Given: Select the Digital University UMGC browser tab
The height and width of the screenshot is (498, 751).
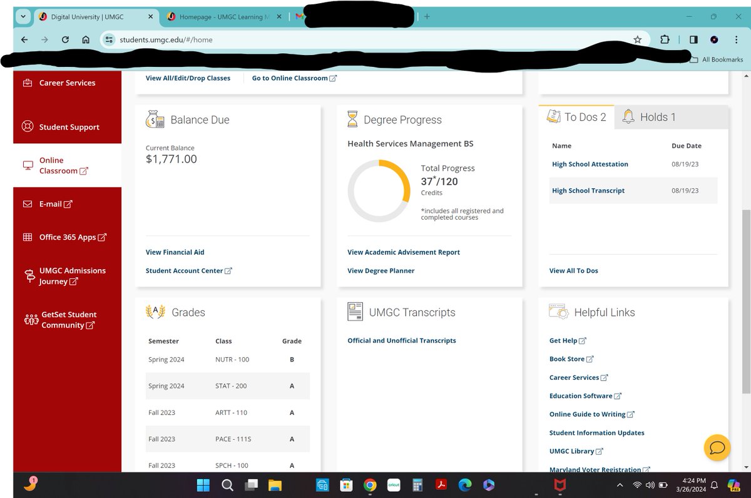Looking at the screenshot, I should pyautogui.click(x=97, y=17).
